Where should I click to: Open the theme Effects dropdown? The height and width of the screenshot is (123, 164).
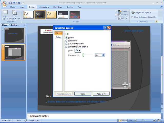(x=123, y=18)
